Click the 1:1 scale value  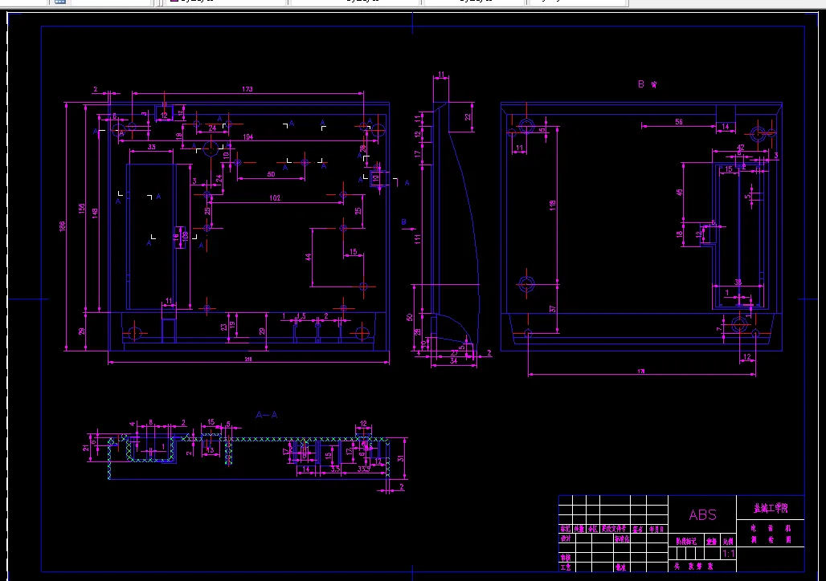[x=729, y=554]
